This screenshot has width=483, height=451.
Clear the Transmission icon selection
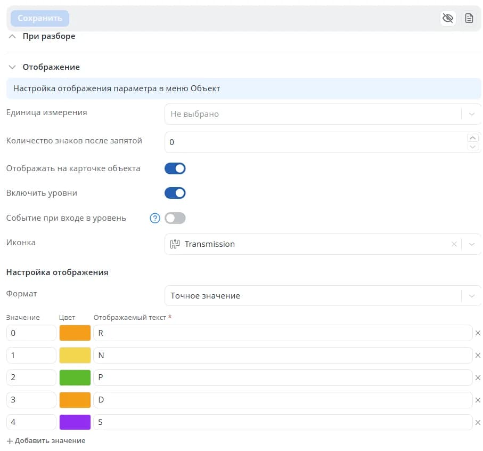(x=454, y=244)
